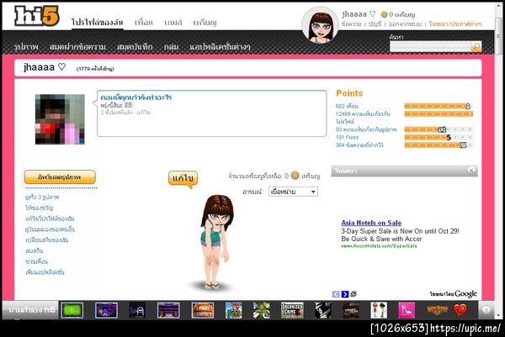The height and width of the screenshot is (337, 505).
Task: Click the ลบสกิน link in left sidebar
Action: [x=35, y=250]
